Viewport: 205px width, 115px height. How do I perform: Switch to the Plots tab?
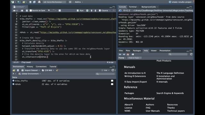[x=128, y=50]
